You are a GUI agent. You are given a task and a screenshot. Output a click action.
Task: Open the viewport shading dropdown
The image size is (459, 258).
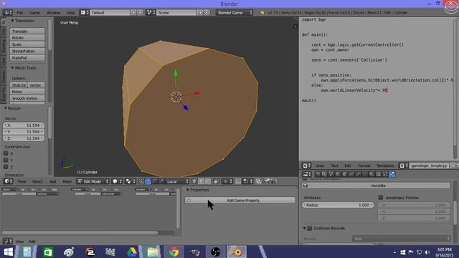pyautogui.click(x=117, y=181)
